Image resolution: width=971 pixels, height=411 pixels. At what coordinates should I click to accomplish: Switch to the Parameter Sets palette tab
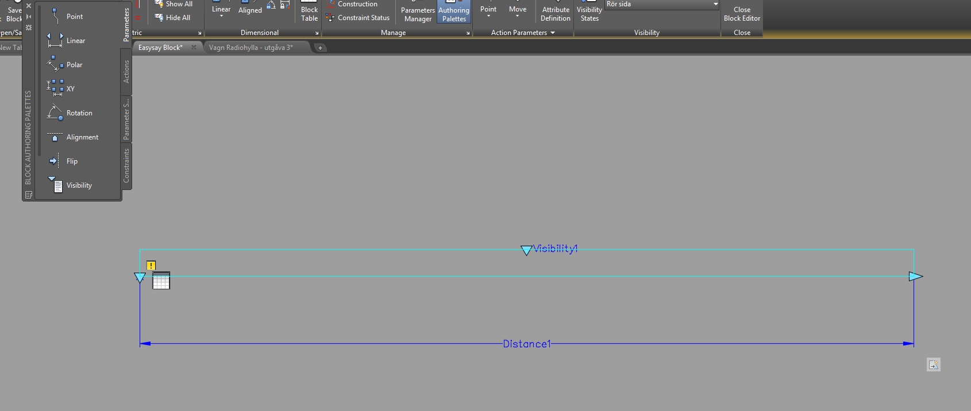126,119
